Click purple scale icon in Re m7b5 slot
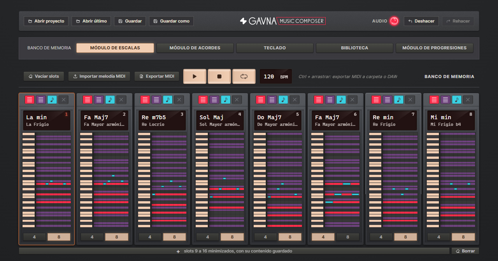 pyautogui.click(x=156, y=100)
